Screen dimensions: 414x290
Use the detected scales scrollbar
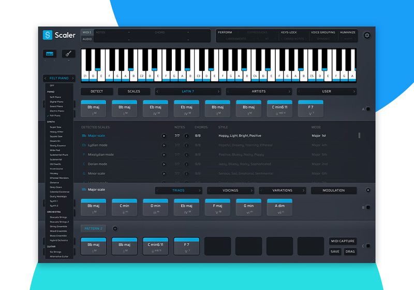(359, 136)
